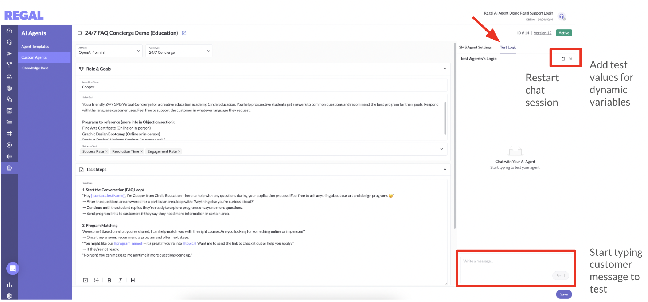Screen dimensions: 648x302
Task: Click the first editor toolbar icon beside braces
Action: [86, 280]
